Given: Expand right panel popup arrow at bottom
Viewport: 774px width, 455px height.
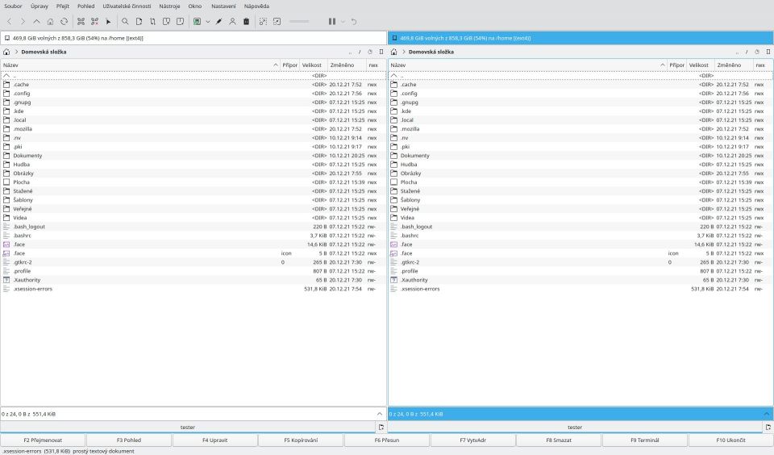Looking at the screenshot, I should pos(767,414).
